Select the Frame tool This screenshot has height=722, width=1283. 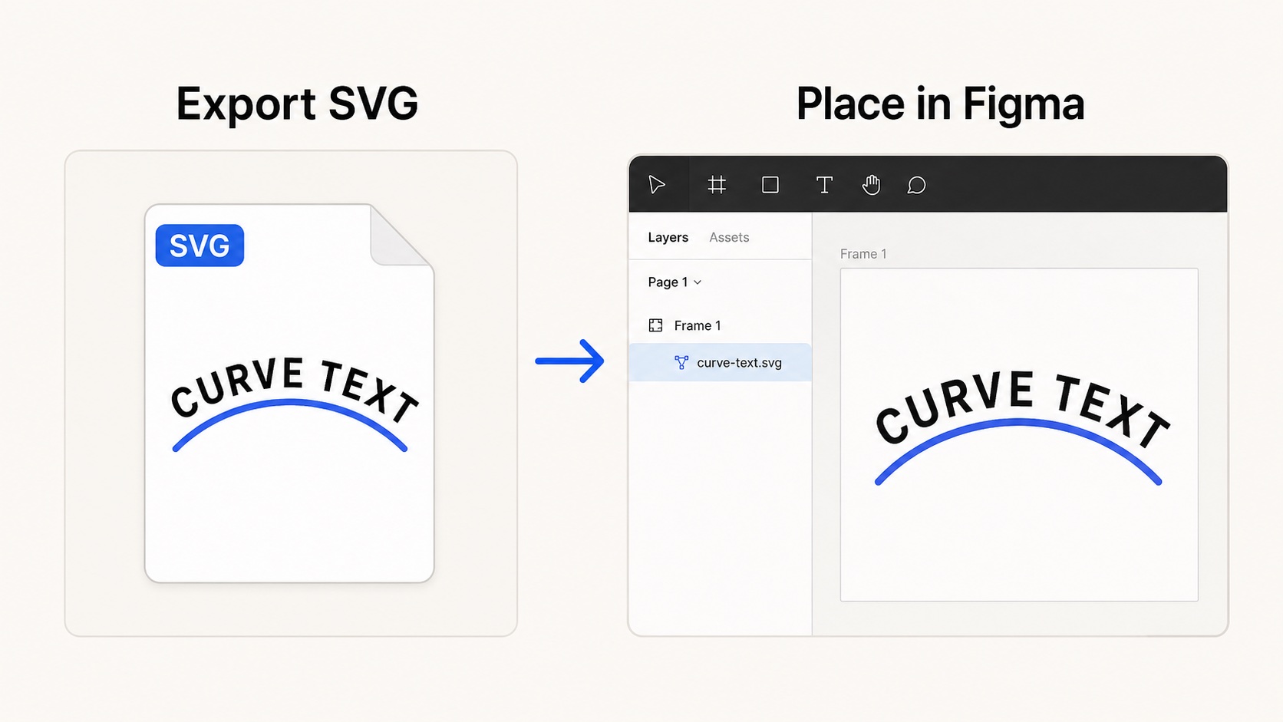(717, 185)
